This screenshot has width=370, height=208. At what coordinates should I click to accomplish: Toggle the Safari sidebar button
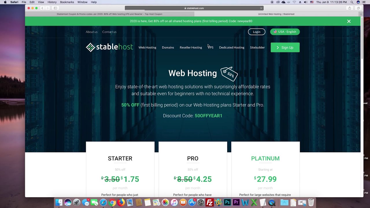55,8
